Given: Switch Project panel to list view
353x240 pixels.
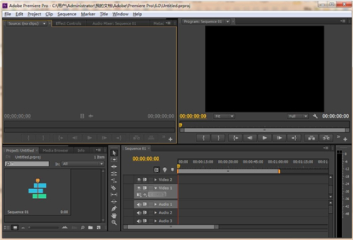Looking at the screenshot, I should tap(7, 227).
